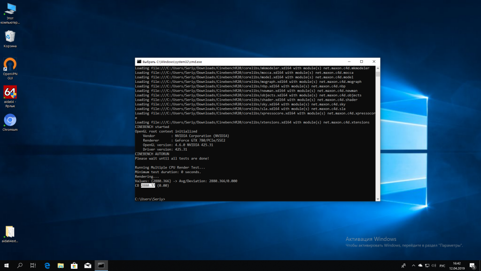Click the Windows Start button

(x=7, y=266)
